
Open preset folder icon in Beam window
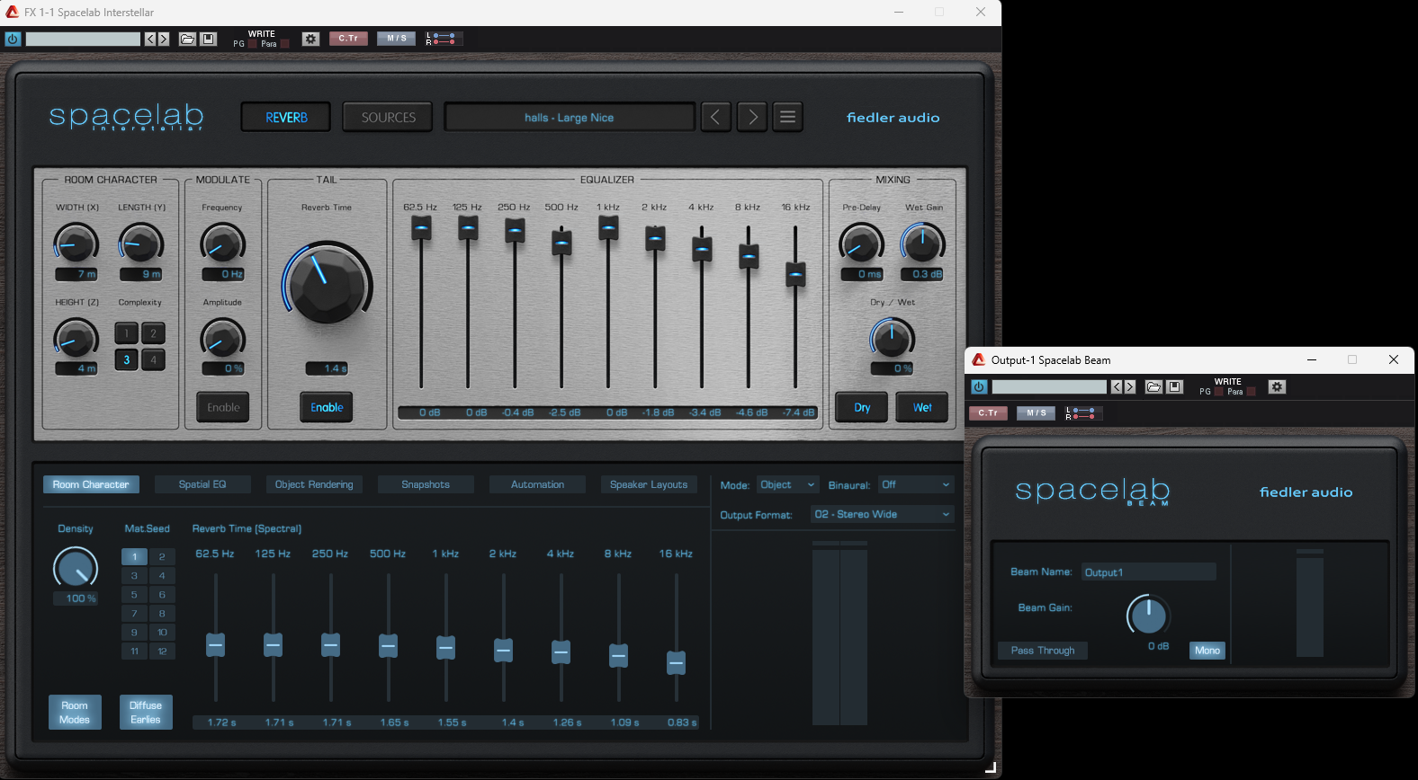click(x=1153, y=387)
